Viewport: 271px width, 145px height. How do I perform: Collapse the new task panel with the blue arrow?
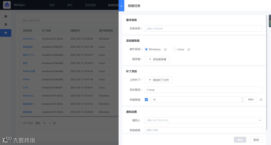(121, 6)
